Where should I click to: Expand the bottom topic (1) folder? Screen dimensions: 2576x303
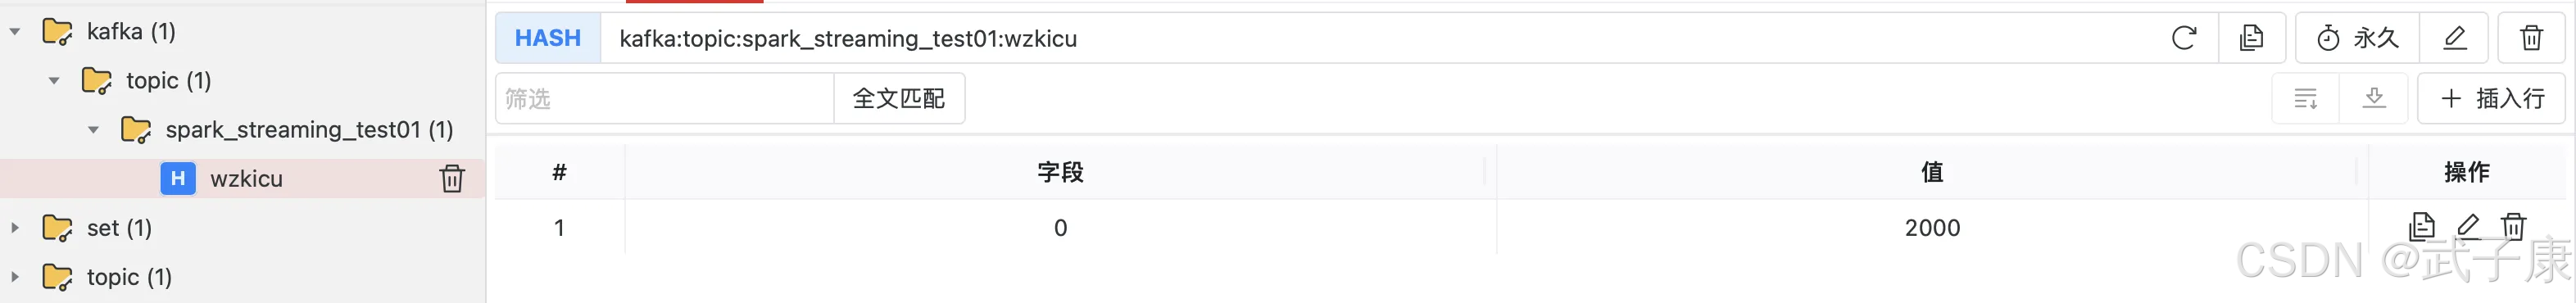tap(15, 276)
